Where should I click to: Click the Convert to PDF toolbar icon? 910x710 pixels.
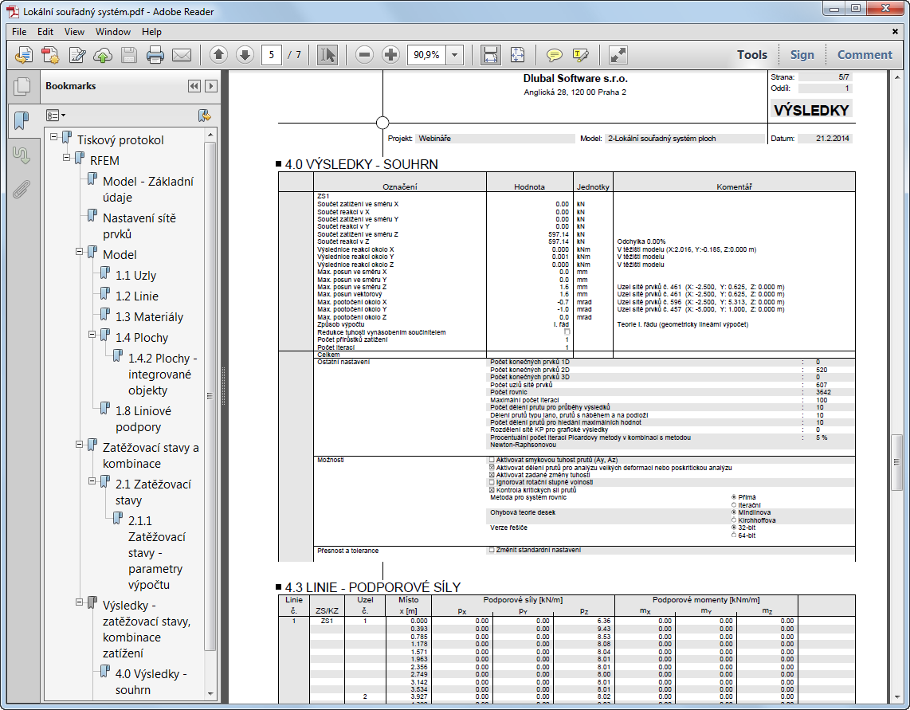(x=50, y=55)
